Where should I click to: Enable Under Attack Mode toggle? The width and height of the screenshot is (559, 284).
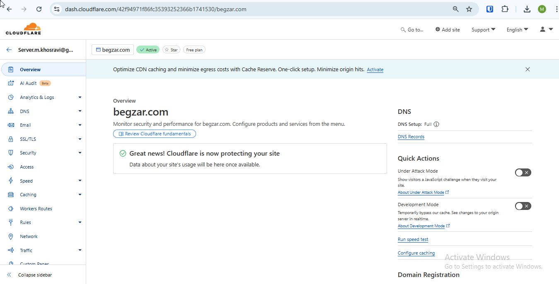[523, 173]
